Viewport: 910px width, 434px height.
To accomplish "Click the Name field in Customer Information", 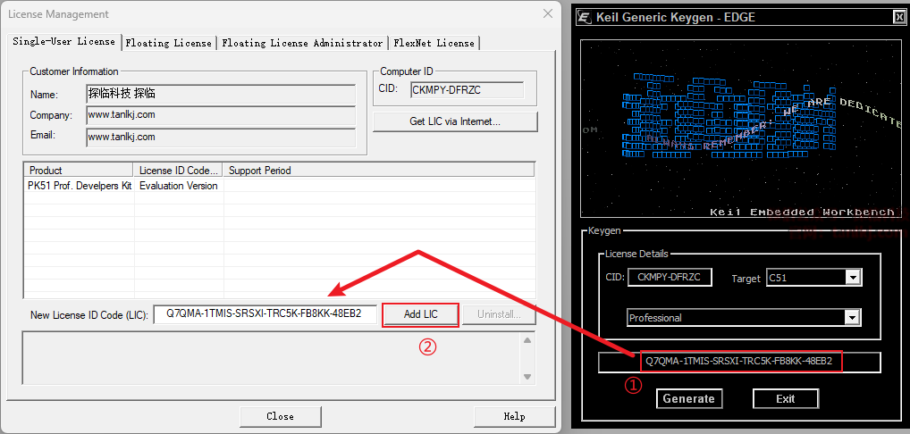I will click(x=221, y=94).
